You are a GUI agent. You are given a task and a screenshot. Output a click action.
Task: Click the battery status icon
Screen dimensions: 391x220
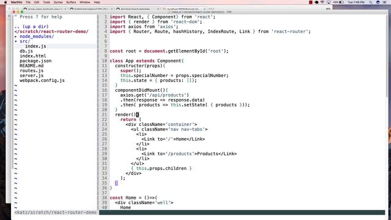342,2
